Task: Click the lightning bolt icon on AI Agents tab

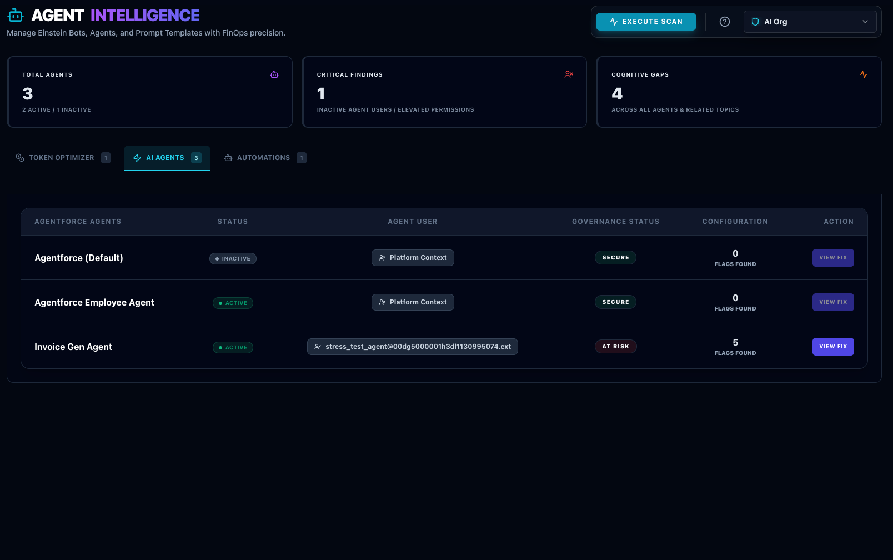Action: pos(137,158)
